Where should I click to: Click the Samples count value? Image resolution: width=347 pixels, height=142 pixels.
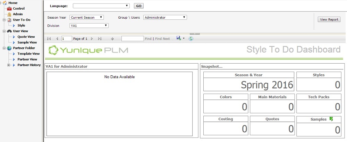[x=338, y=130]
